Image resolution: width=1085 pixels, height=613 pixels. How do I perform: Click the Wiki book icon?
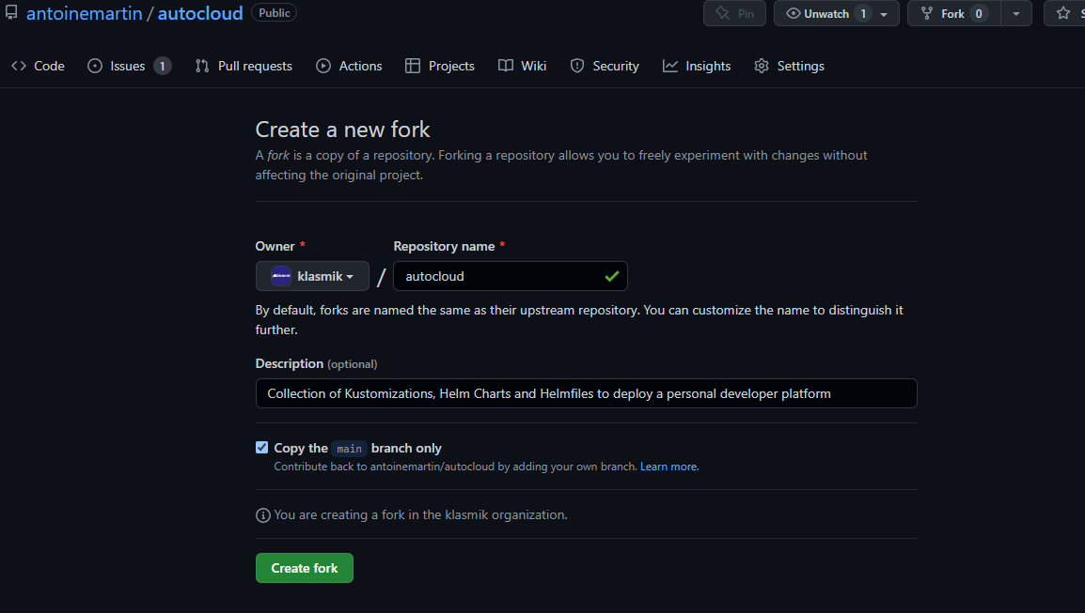506,66
